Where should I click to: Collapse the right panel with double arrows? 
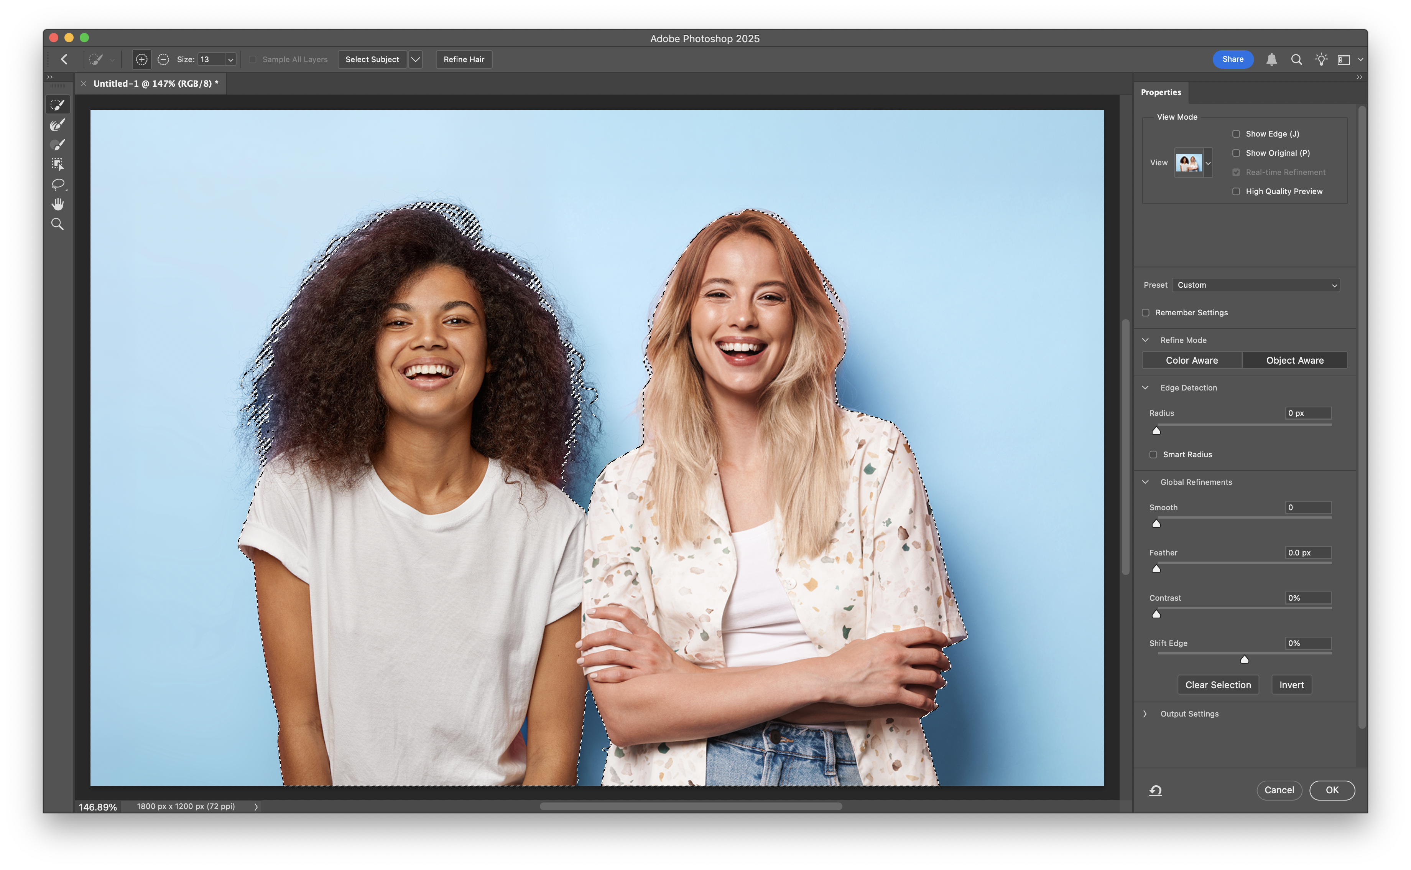(1359, 77)
